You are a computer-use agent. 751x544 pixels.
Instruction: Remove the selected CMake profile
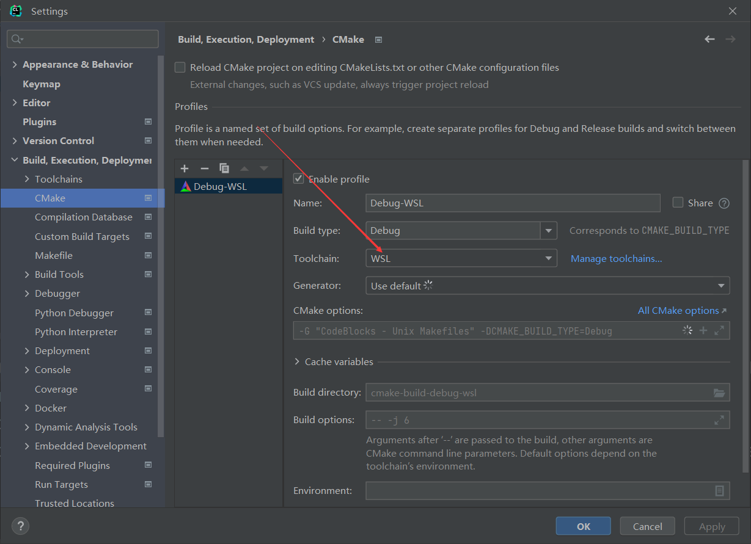pos(205,169)
